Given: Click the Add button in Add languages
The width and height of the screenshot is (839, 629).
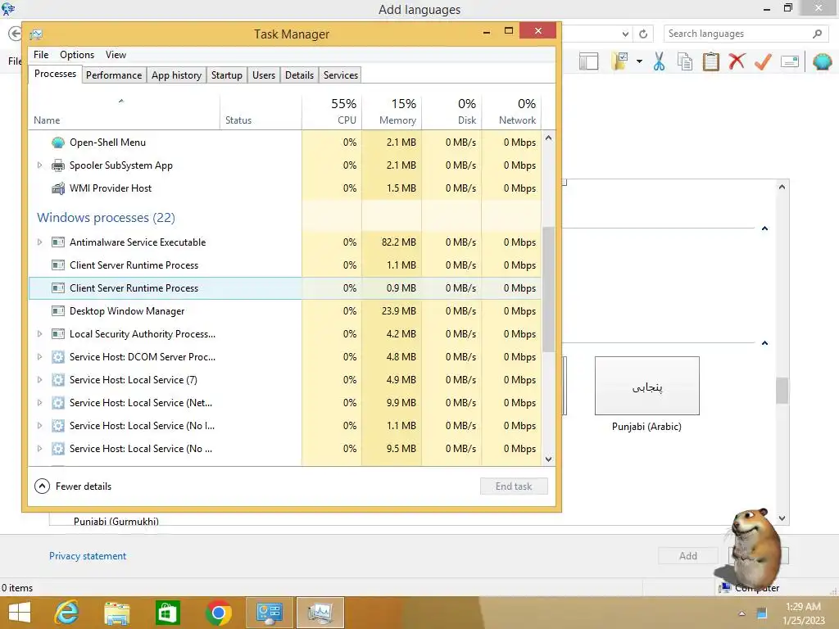Looking at the screenshot, I should (x=687, y=556).
